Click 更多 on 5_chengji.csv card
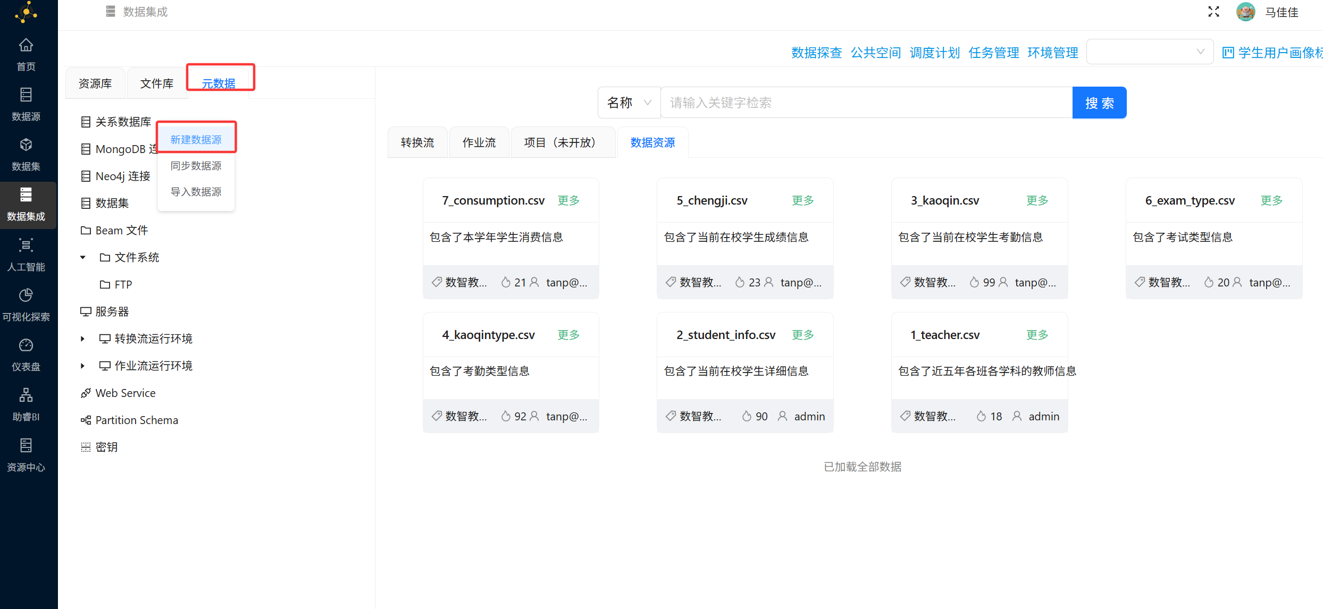The height and width of the screenshot is (609, 1323). pyautogui.click(x=803, y=200)
